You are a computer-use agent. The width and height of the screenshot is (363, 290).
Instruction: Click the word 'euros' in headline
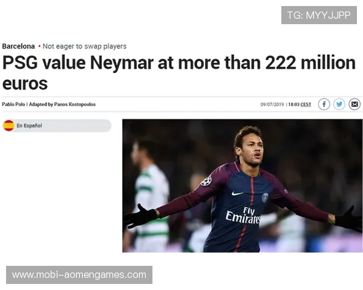coord(25,83)
